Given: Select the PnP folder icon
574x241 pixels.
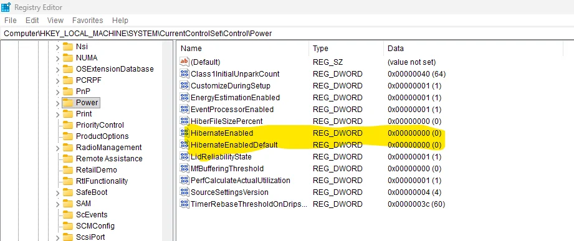Looking at the screenshot, I should coord(68,91).
